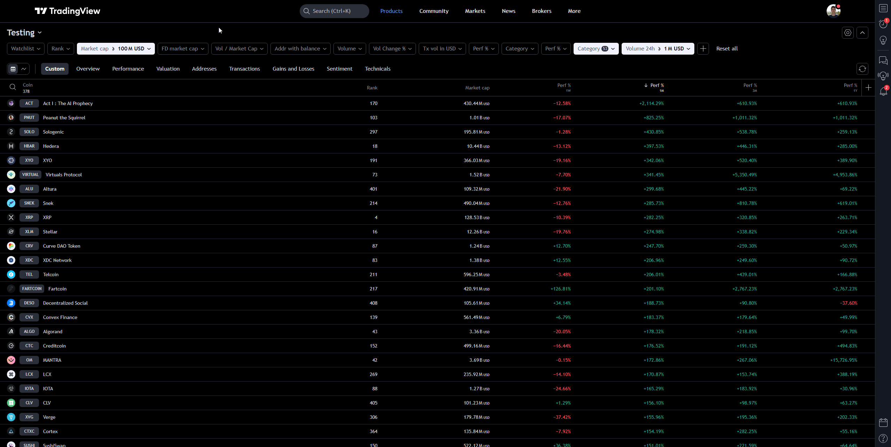891x447 pixels.
Task: Open chat bubbles icon in right sidebar
Action: tap(883, 60)
